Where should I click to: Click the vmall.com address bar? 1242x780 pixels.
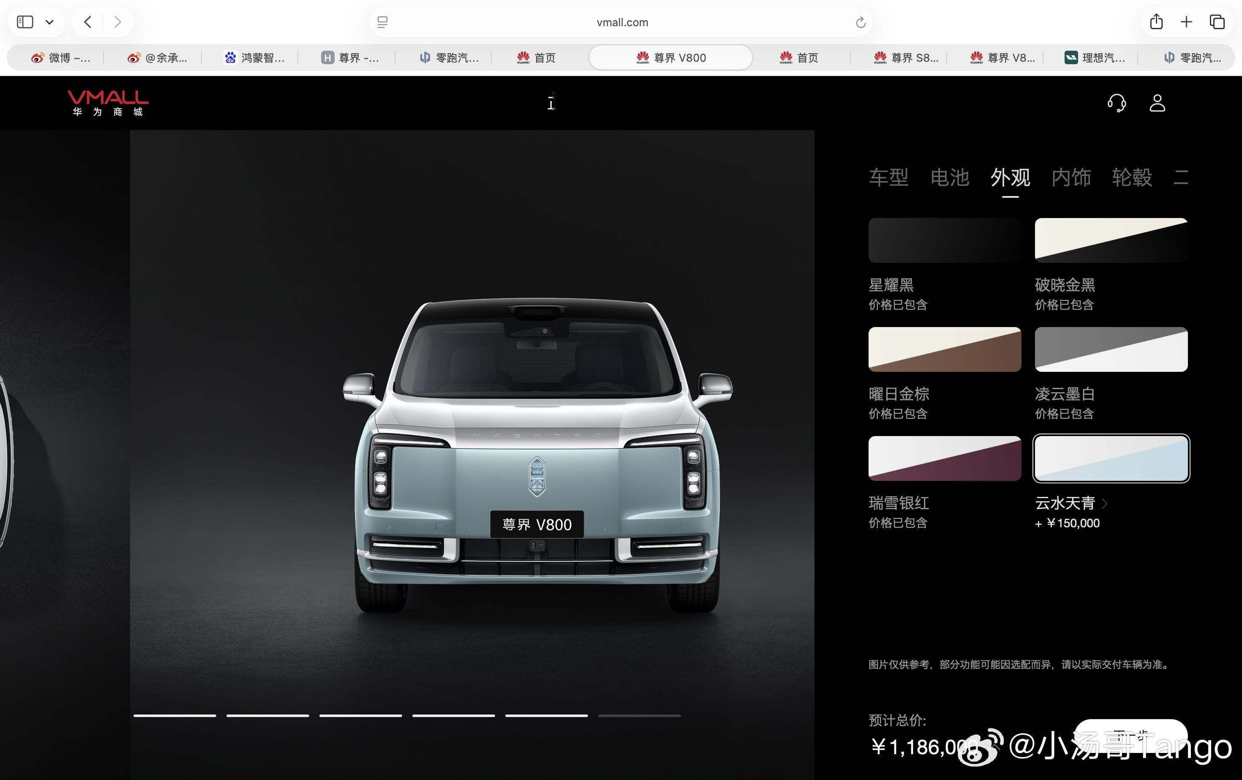click(621, 22)
